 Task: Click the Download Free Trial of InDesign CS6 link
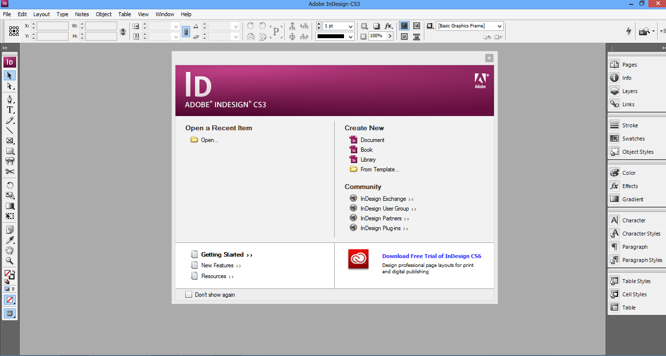coord(431,256)
